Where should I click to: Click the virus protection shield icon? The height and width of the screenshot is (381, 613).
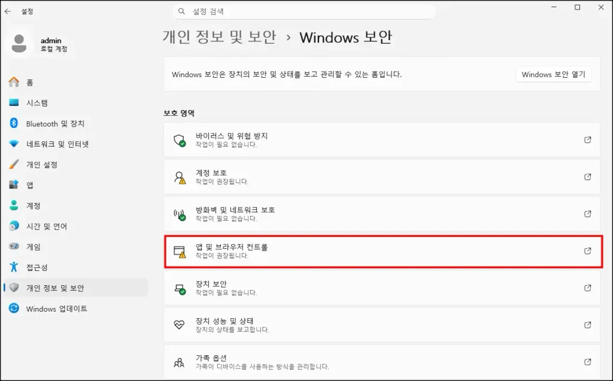180,141
